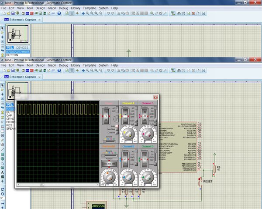
Task: Click oscilloscope horizontal scrollbar right arrow
Action: 97,185
